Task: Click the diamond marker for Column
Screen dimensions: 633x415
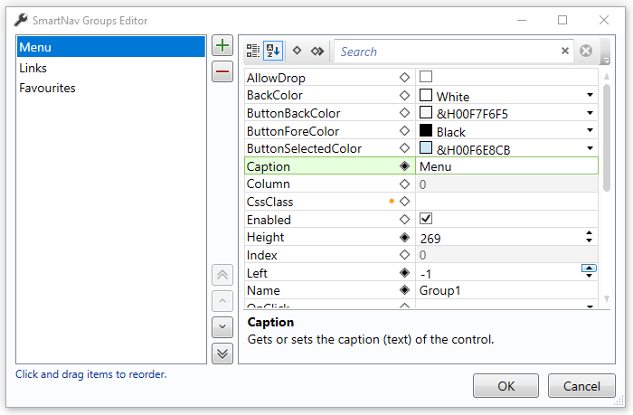Action: tap(404, 184)
